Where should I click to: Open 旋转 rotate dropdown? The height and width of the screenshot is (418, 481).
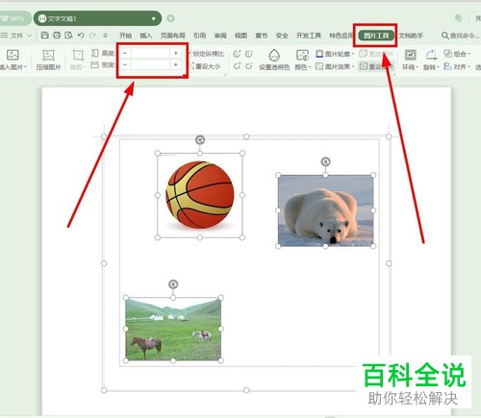coord(431,60)
